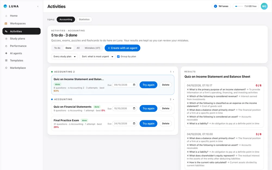Click the Study plans clock icon
This screenshot has height=170, width=272.
[6, 39]
